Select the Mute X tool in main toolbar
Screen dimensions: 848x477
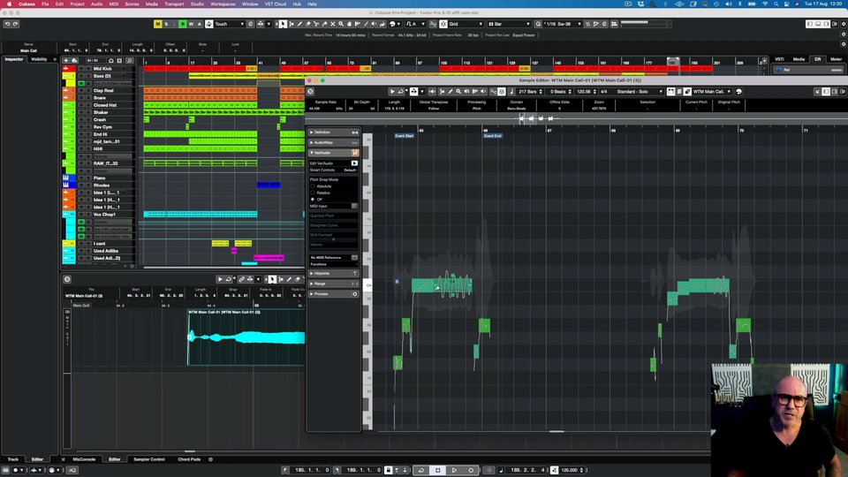click(333, 24)
